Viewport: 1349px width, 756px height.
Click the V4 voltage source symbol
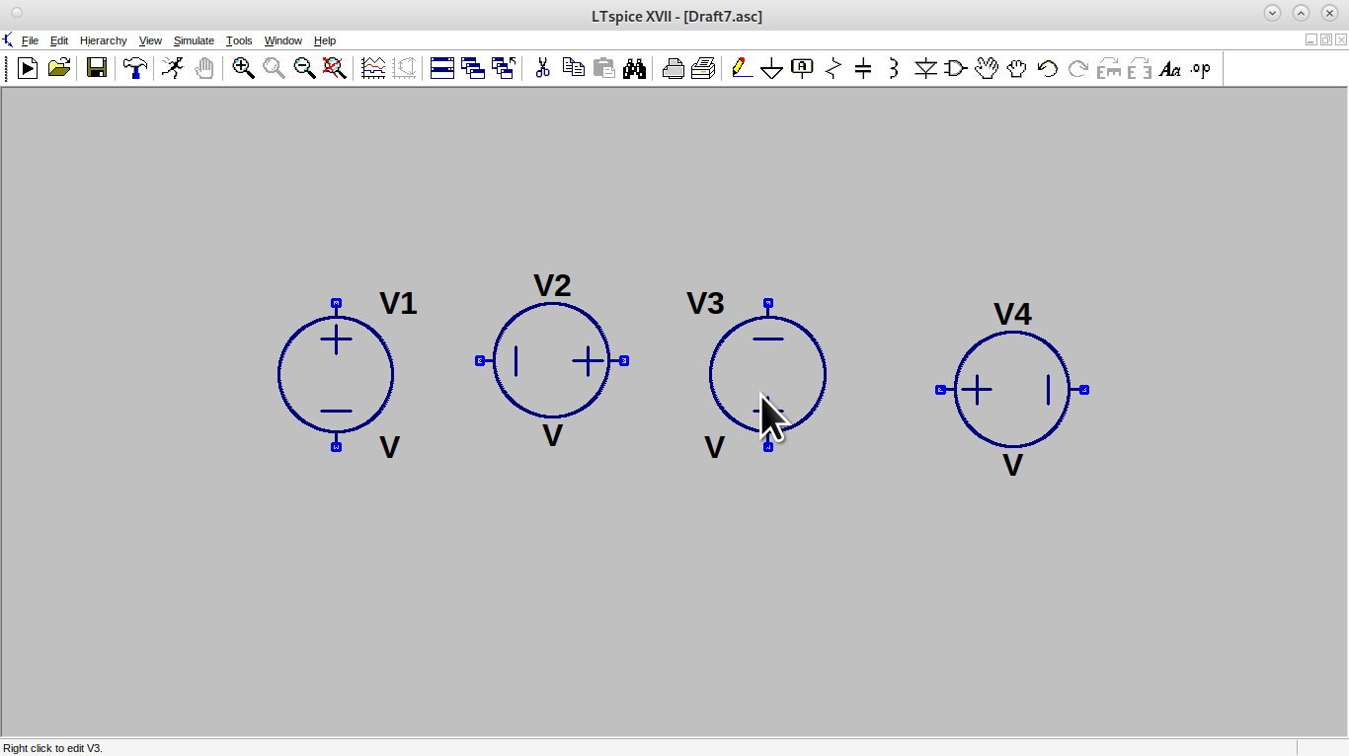point(1012,390)
